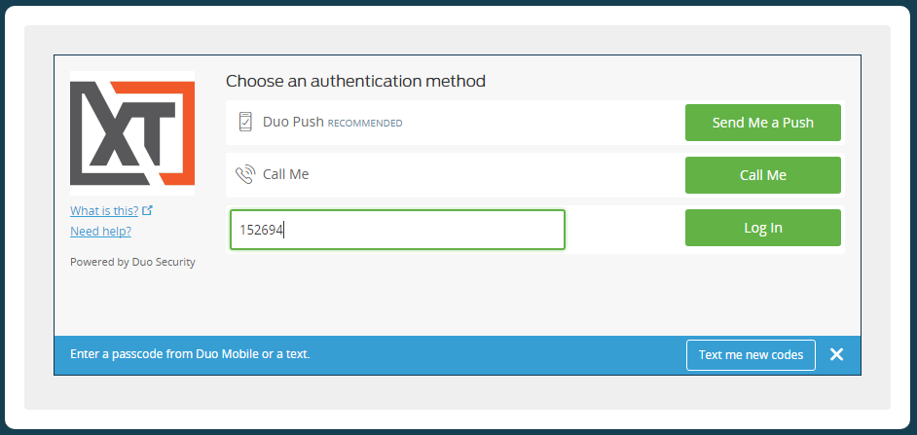Click the Enter a passcode banner message
Viewport: 917px width, 435px height.
click(x=190, y=355)
